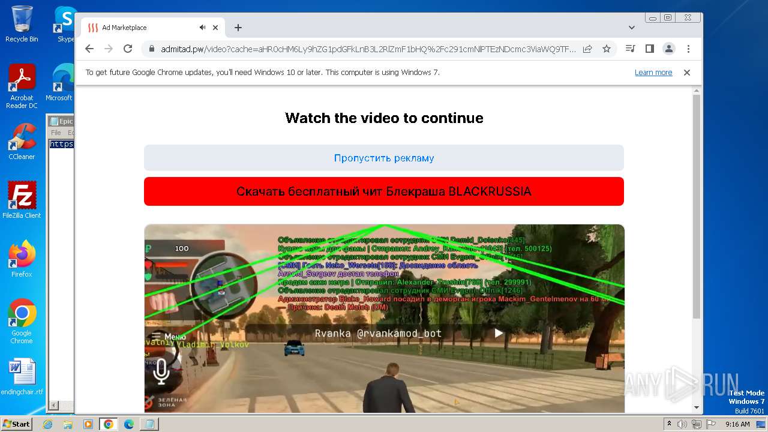Viewport: 768px width, 432px height.
Task: Open File menu in Notepad window
Action: pos(56,133)
